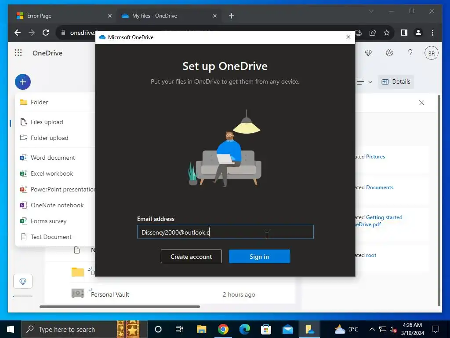Open the premium diamond icon in header
This screenshot has height=338, width=450.
(368, 53)
